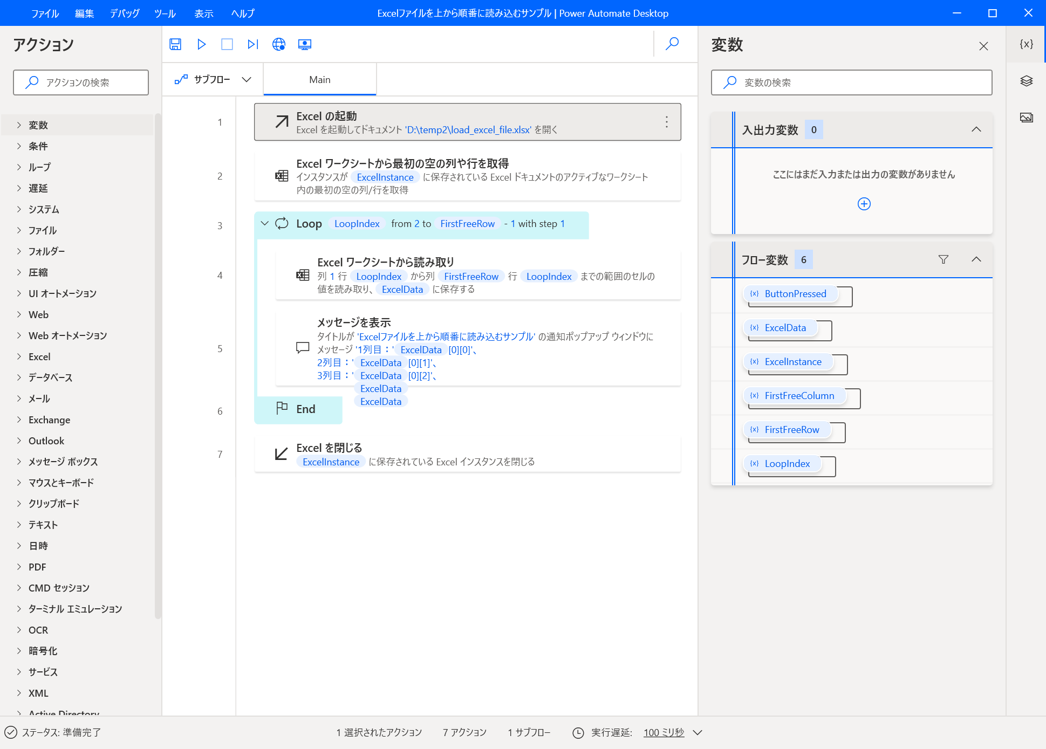Click the FirstFreeRow variable in the Loop header
The height and width of the screenshot is (749, 1046).
coord(467,224)
